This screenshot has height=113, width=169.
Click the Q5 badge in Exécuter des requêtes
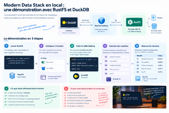coord(106,73)
